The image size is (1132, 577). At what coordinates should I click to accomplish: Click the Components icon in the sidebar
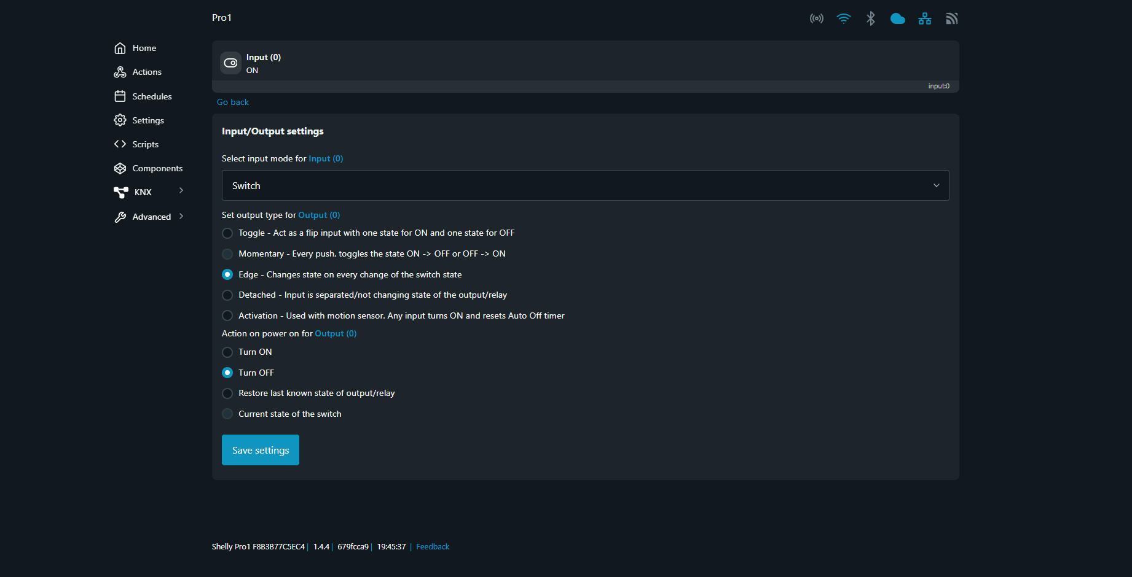coord(120,168)
